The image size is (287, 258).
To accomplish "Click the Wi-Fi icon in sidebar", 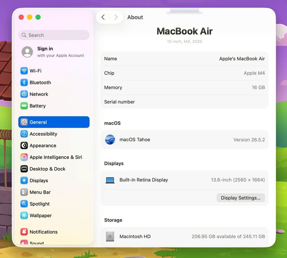I will (x=24, y=71).
